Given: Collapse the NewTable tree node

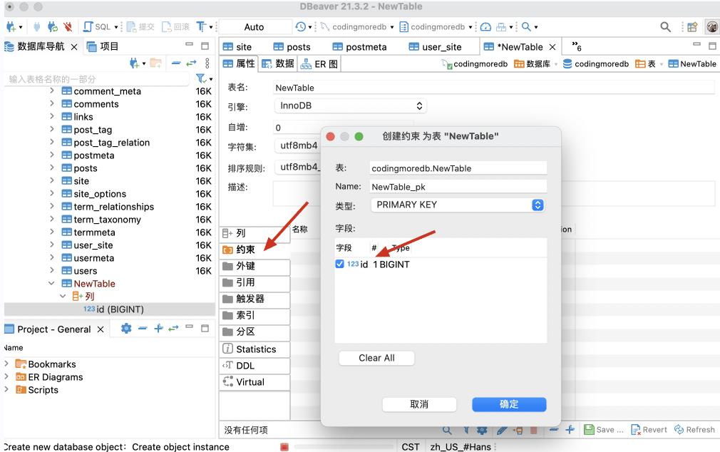Looking at the screenshot, I should [52, 284].
